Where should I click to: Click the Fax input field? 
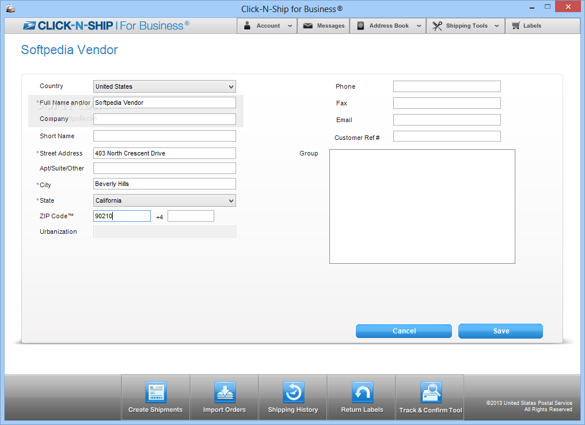(447, 103)
